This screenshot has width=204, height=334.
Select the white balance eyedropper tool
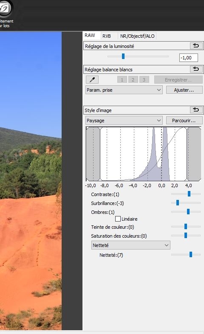click(92, 80)
